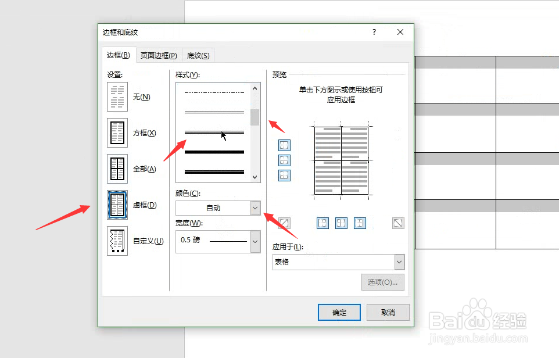The height and width of the screenshot is (358, 559).
Task: Click the 选项(O)... button
Action: pos(382,282)
